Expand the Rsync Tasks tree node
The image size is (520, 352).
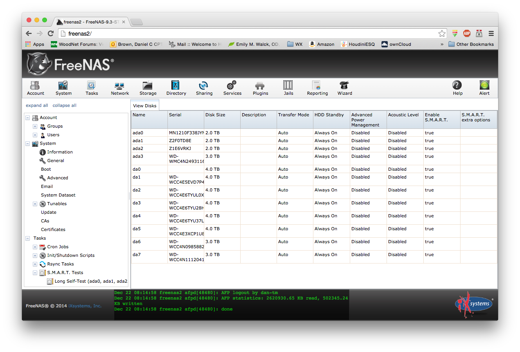click(35, 264)
